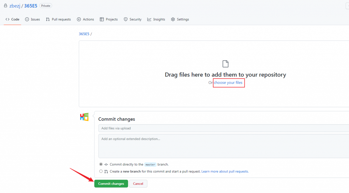Open the Issues tab
This screenshot has height=193, width=349.
coord(32,19)
